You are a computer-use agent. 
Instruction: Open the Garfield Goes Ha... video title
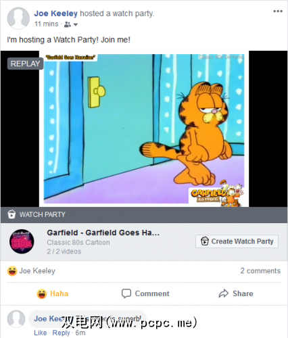pyautogui.click(x=103, y=233)
